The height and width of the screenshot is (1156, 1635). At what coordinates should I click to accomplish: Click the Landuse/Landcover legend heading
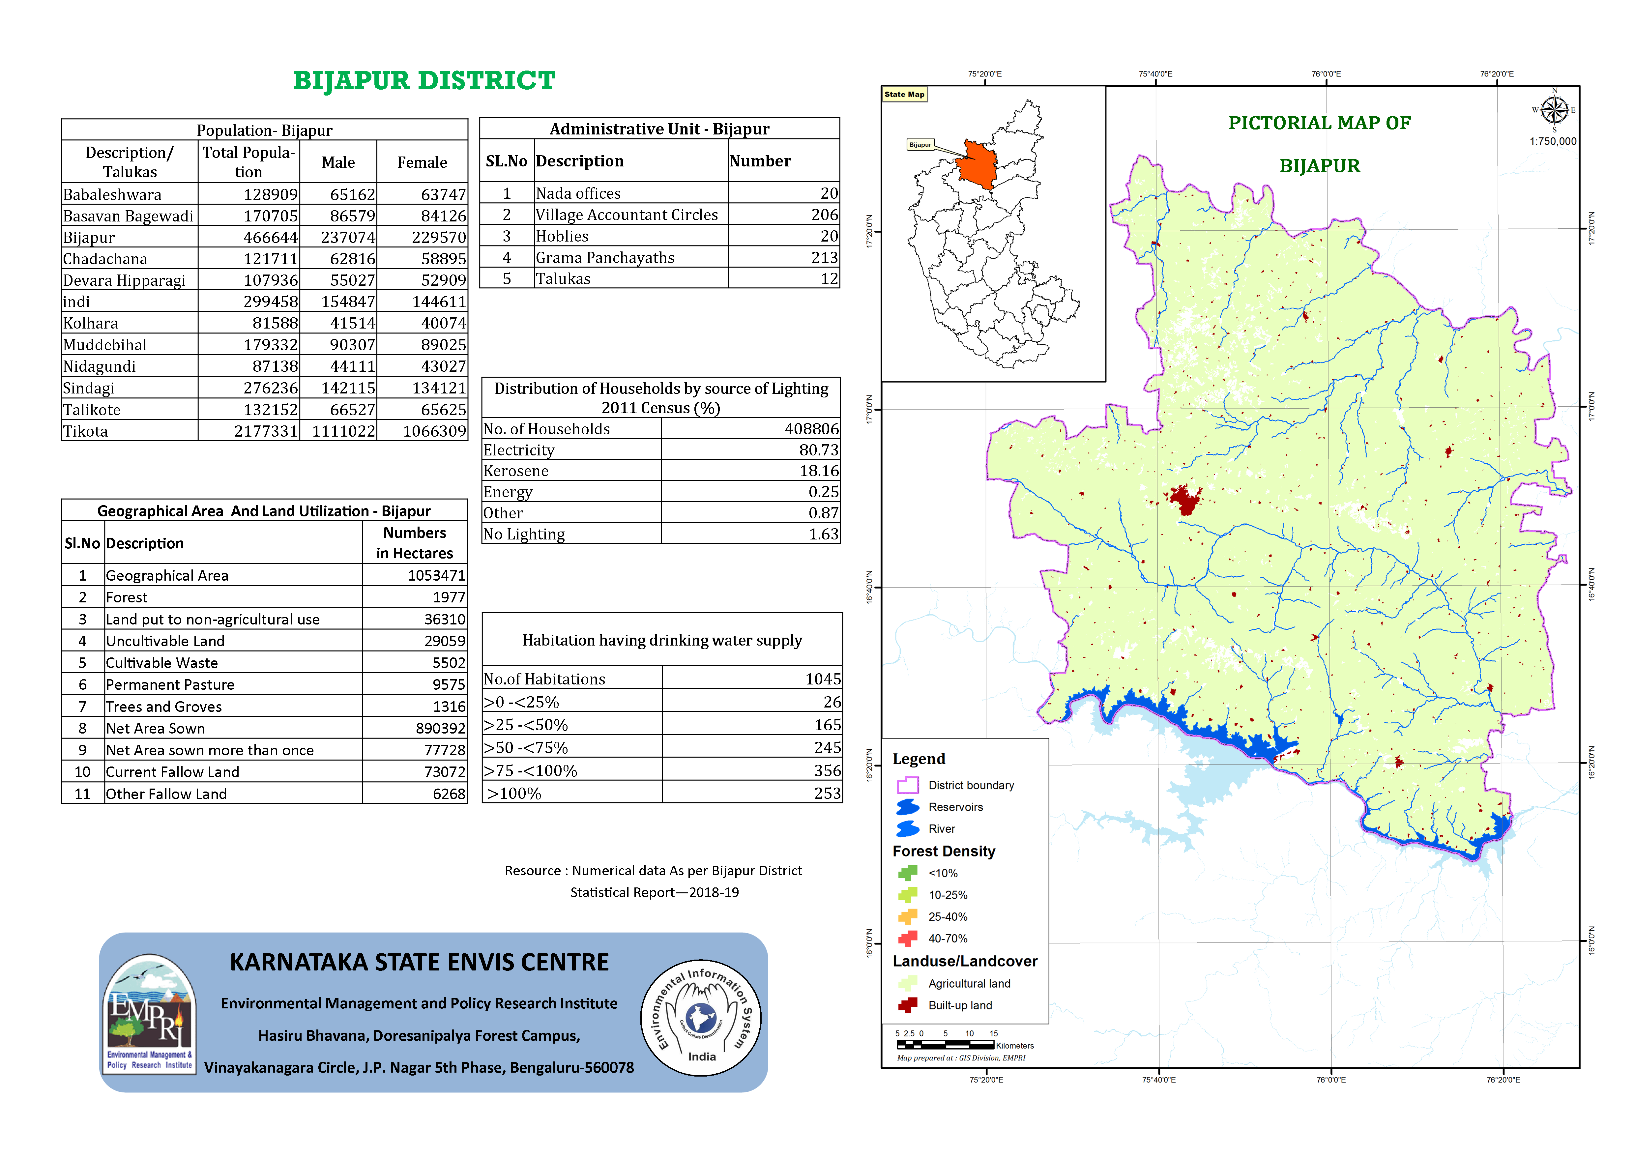coord(965,961)
